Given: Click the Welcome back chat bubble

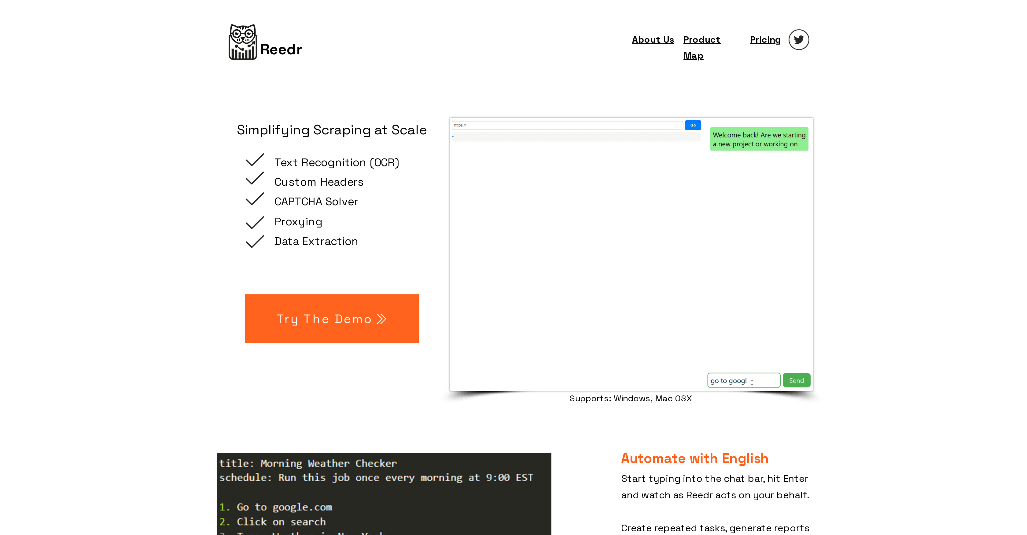Looking at the screenshot, I should pyautogui.click(x=759, y=139).
